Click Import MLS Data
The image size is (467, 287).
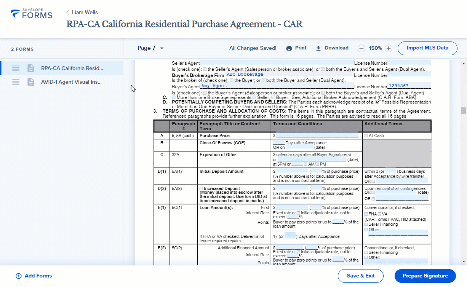[x=427, y=48]
